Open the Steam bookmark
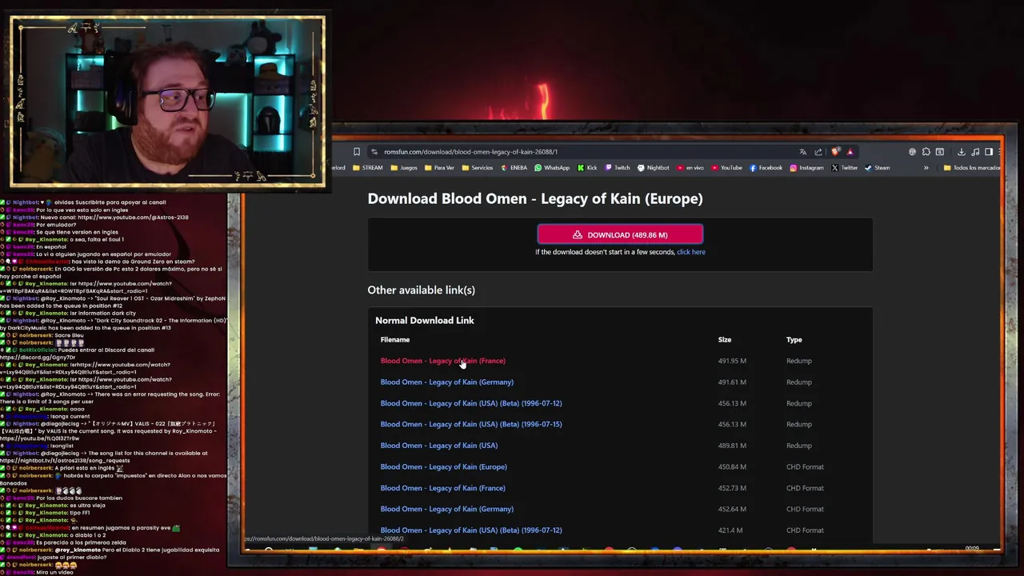 (878, 168)
